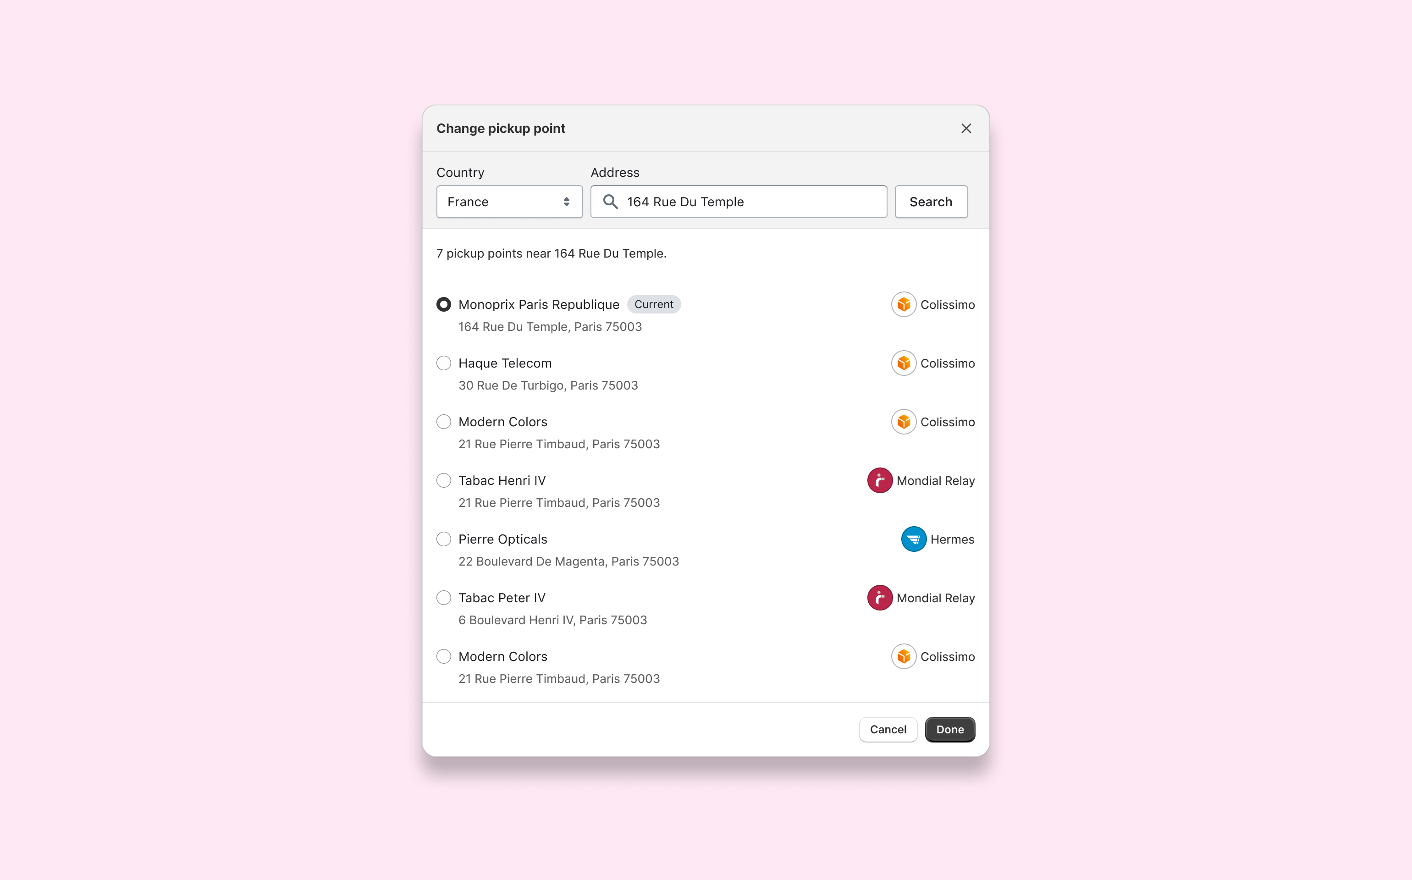
Task: Select Tabac Henri IV pickup point
Action: (x=443, y=479)
